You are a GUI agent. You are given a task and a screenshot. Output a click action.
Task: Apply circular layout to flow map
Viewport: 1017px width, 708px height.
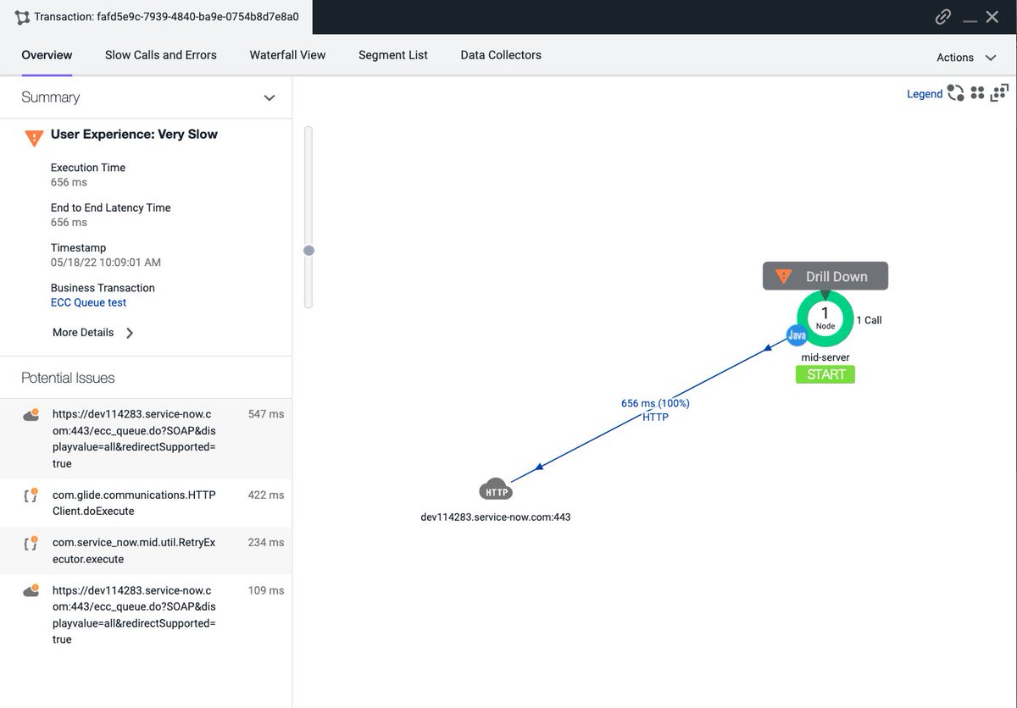click(956, 93)
